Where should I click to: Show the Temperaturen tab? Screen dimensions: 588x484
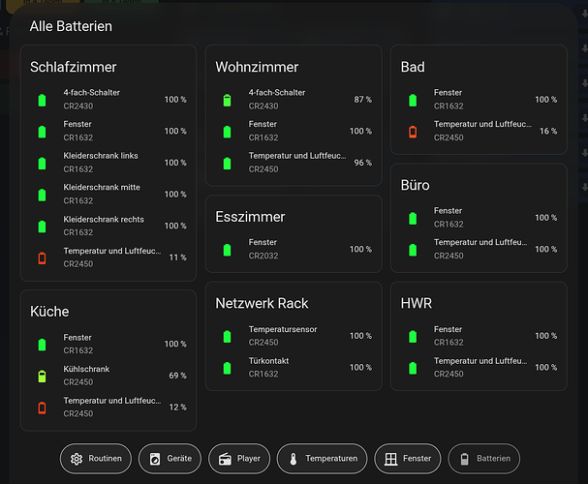[x=323, y=459]
